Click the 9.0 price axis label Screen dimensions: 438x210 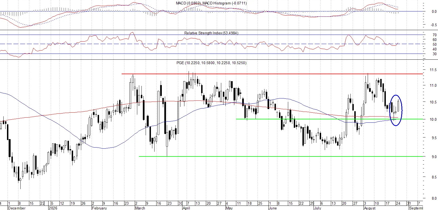point(434,157)
